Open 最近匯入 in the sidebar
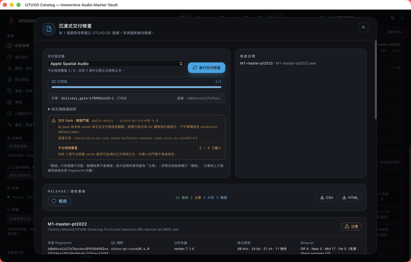411x262 pixels. tap(18, 57)
